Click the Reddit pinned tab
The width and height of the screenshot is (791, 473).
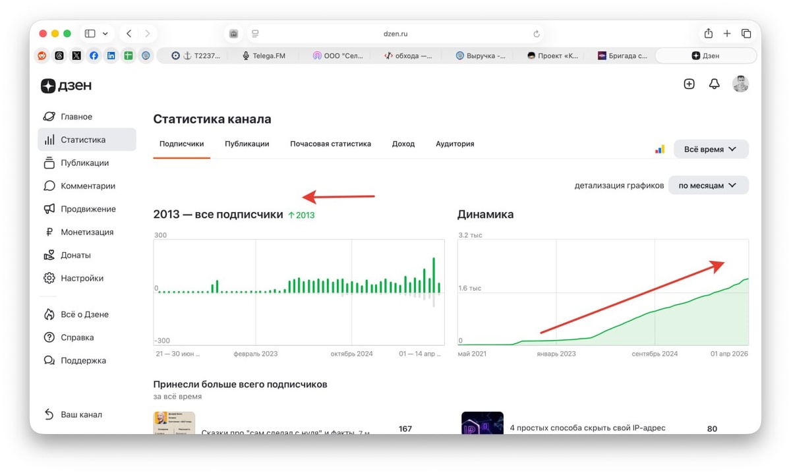click(42, 56)
